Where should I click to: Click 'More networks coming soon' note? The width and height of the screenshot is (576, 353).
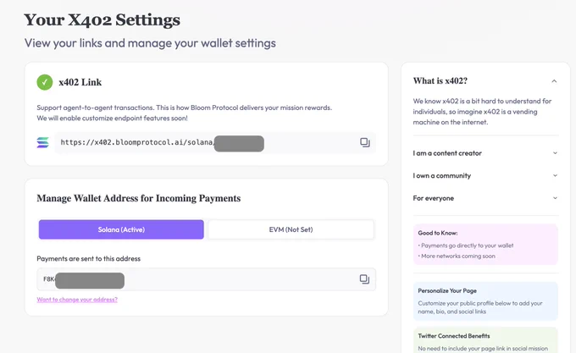[457, 256]
